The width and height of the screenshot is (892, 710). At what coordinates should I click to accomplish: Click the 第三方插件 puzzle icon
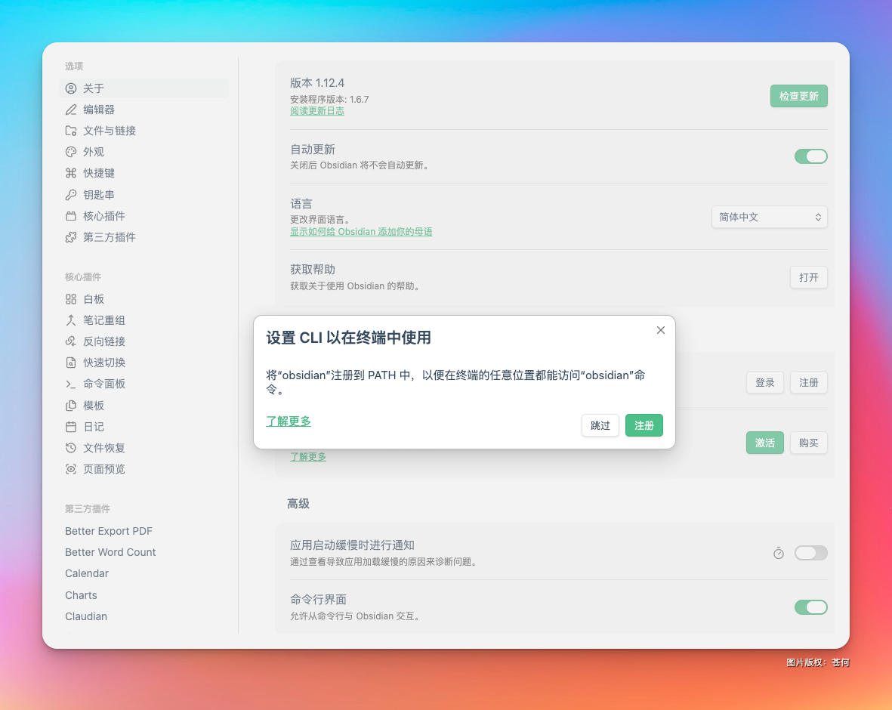tap(70, 237)
